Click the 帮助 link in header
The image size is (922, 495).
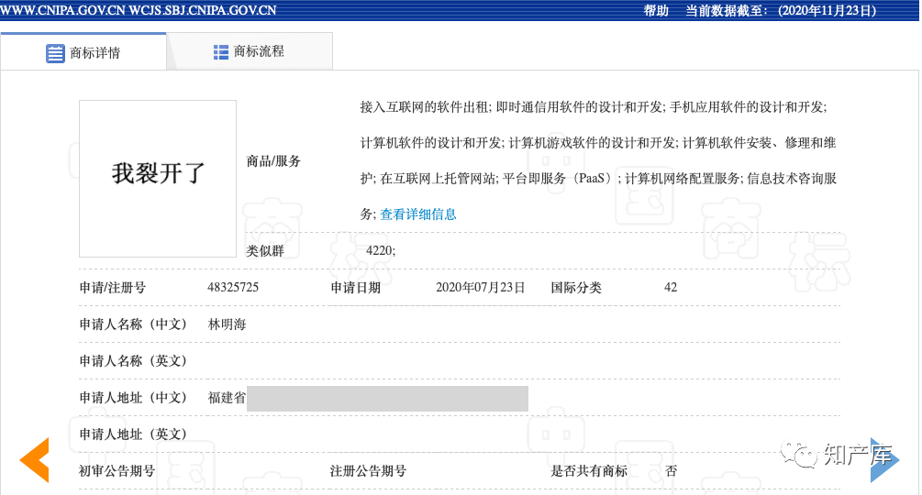coord(656,11)
